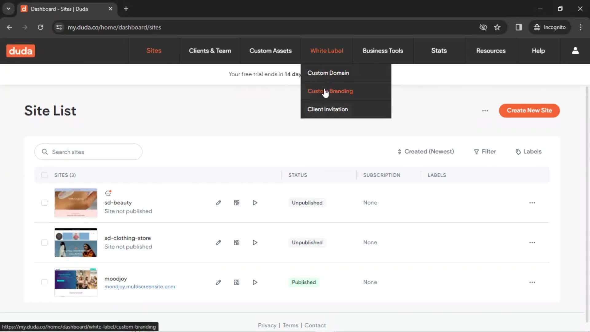Open the tab search dropdown arrow
Image resolution: width=590 pixels, height=332 pixels.
click(x=9, y=9)
